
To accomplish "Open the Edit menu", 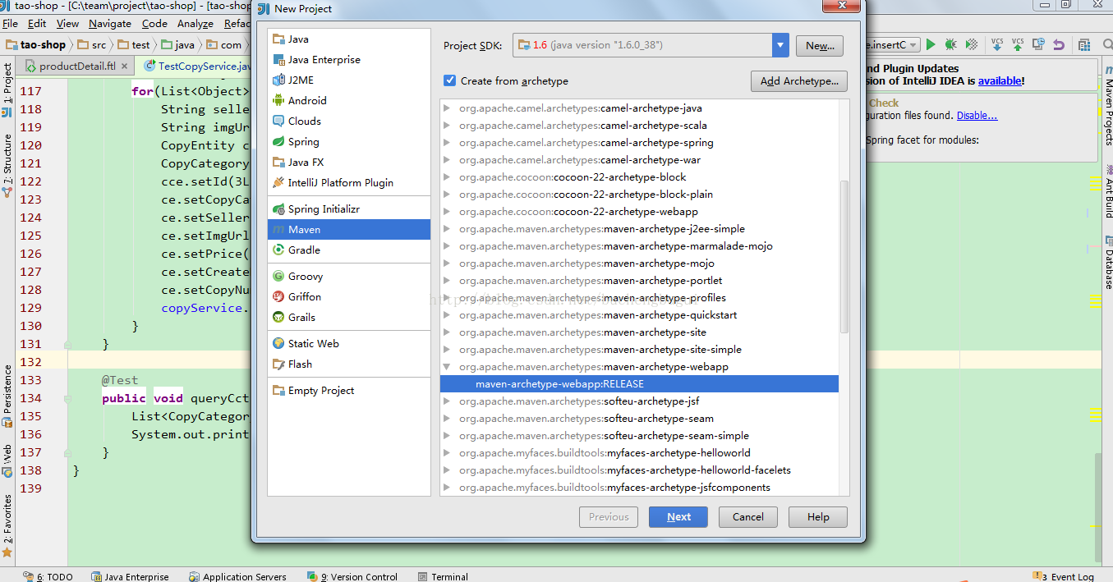I will coord(37,24).
